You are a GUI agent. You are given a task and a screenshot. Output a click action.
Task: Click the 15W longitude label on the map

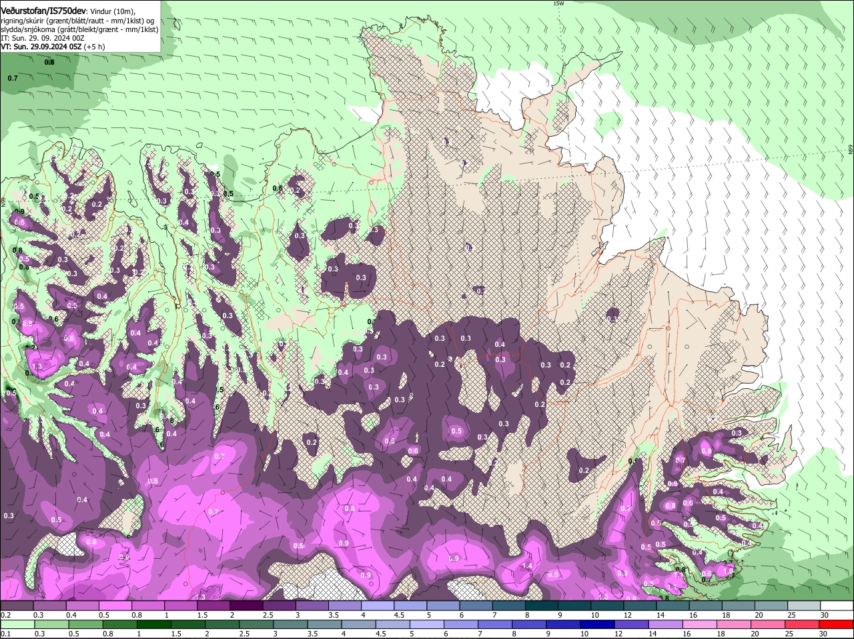point(558,3)
